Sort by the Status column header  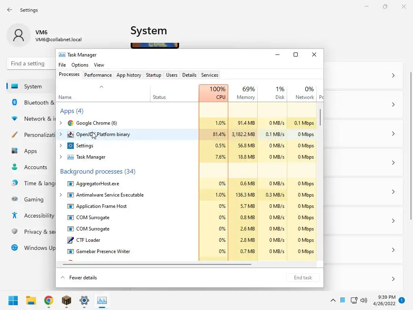click(x=174, y=93)
